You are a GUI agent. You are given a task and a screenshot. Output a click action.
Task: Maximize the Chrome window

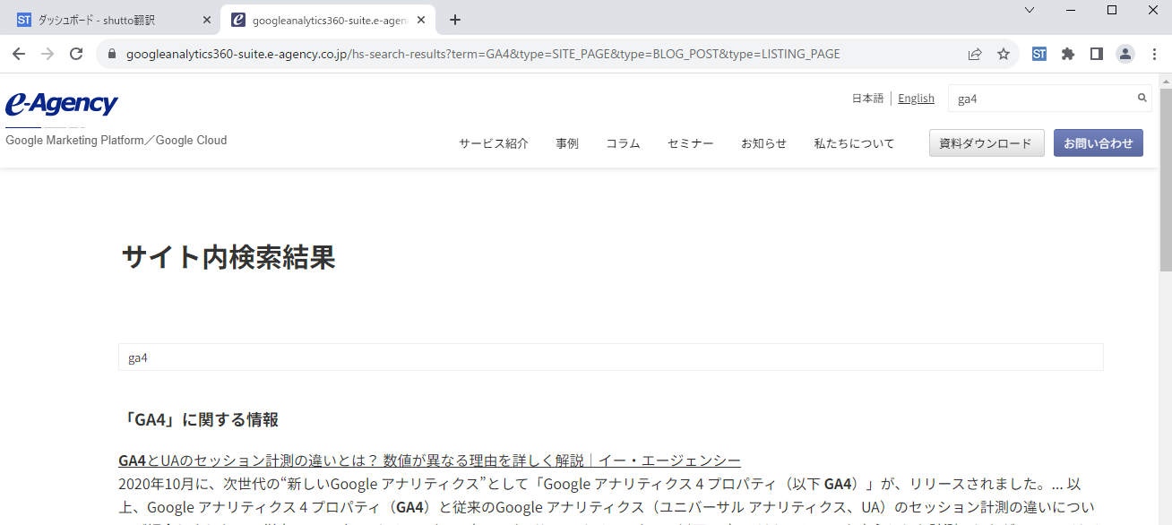1112,10
